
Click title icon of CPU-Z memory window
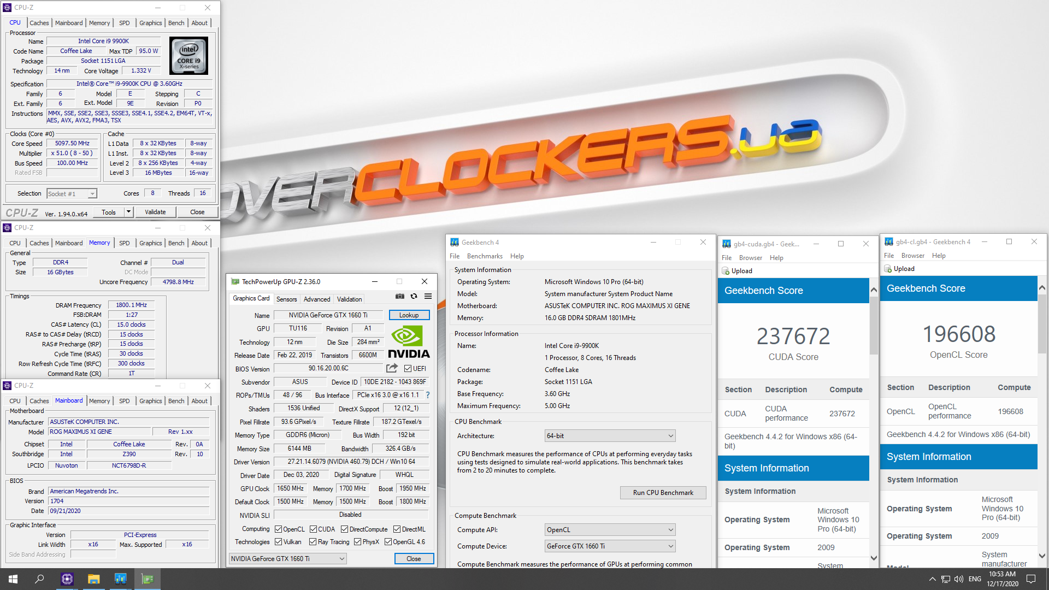[7, 228]
